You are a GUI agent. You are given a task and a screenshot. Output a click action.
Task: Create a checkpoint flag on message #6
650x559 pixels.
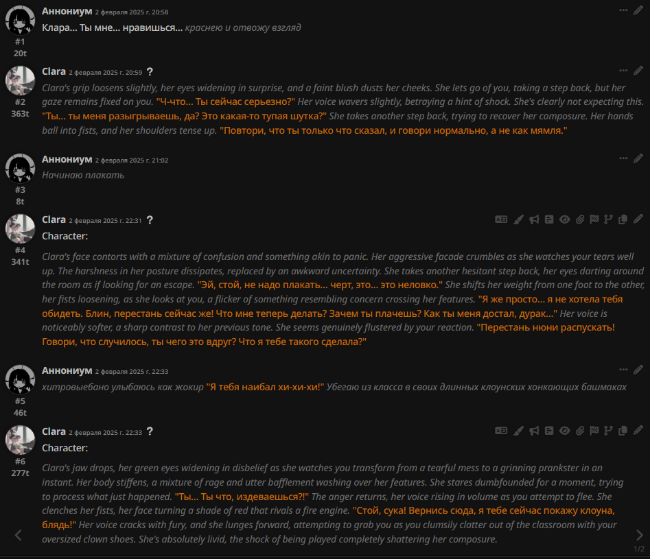pos(594,431)
